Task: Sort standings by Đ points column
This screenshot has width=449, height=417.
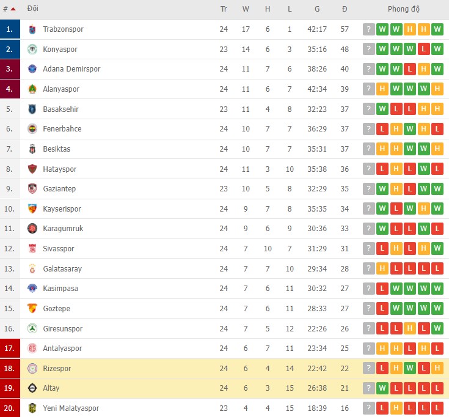Action: click(x=345, y=9)
